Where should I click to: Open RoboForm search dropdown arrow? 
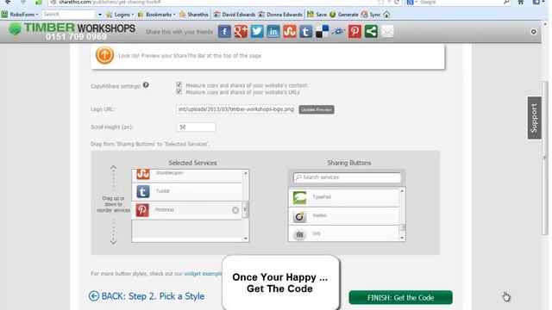click(x=100, y=15)
